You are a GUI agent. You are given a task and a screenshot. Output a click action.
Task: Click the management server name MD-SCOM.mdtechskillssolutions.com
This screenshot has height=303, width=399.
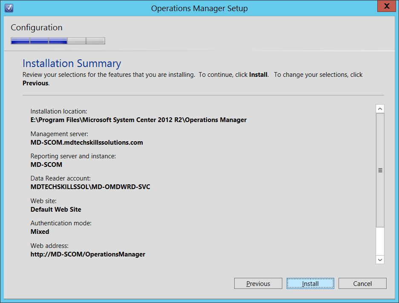coord(86,142)
